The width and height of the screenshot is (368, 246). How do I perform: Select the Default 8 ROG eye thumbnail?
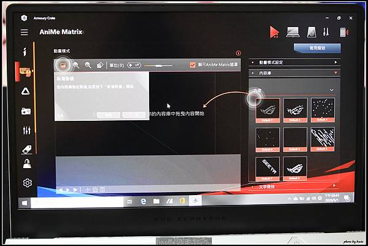point(295,169)
